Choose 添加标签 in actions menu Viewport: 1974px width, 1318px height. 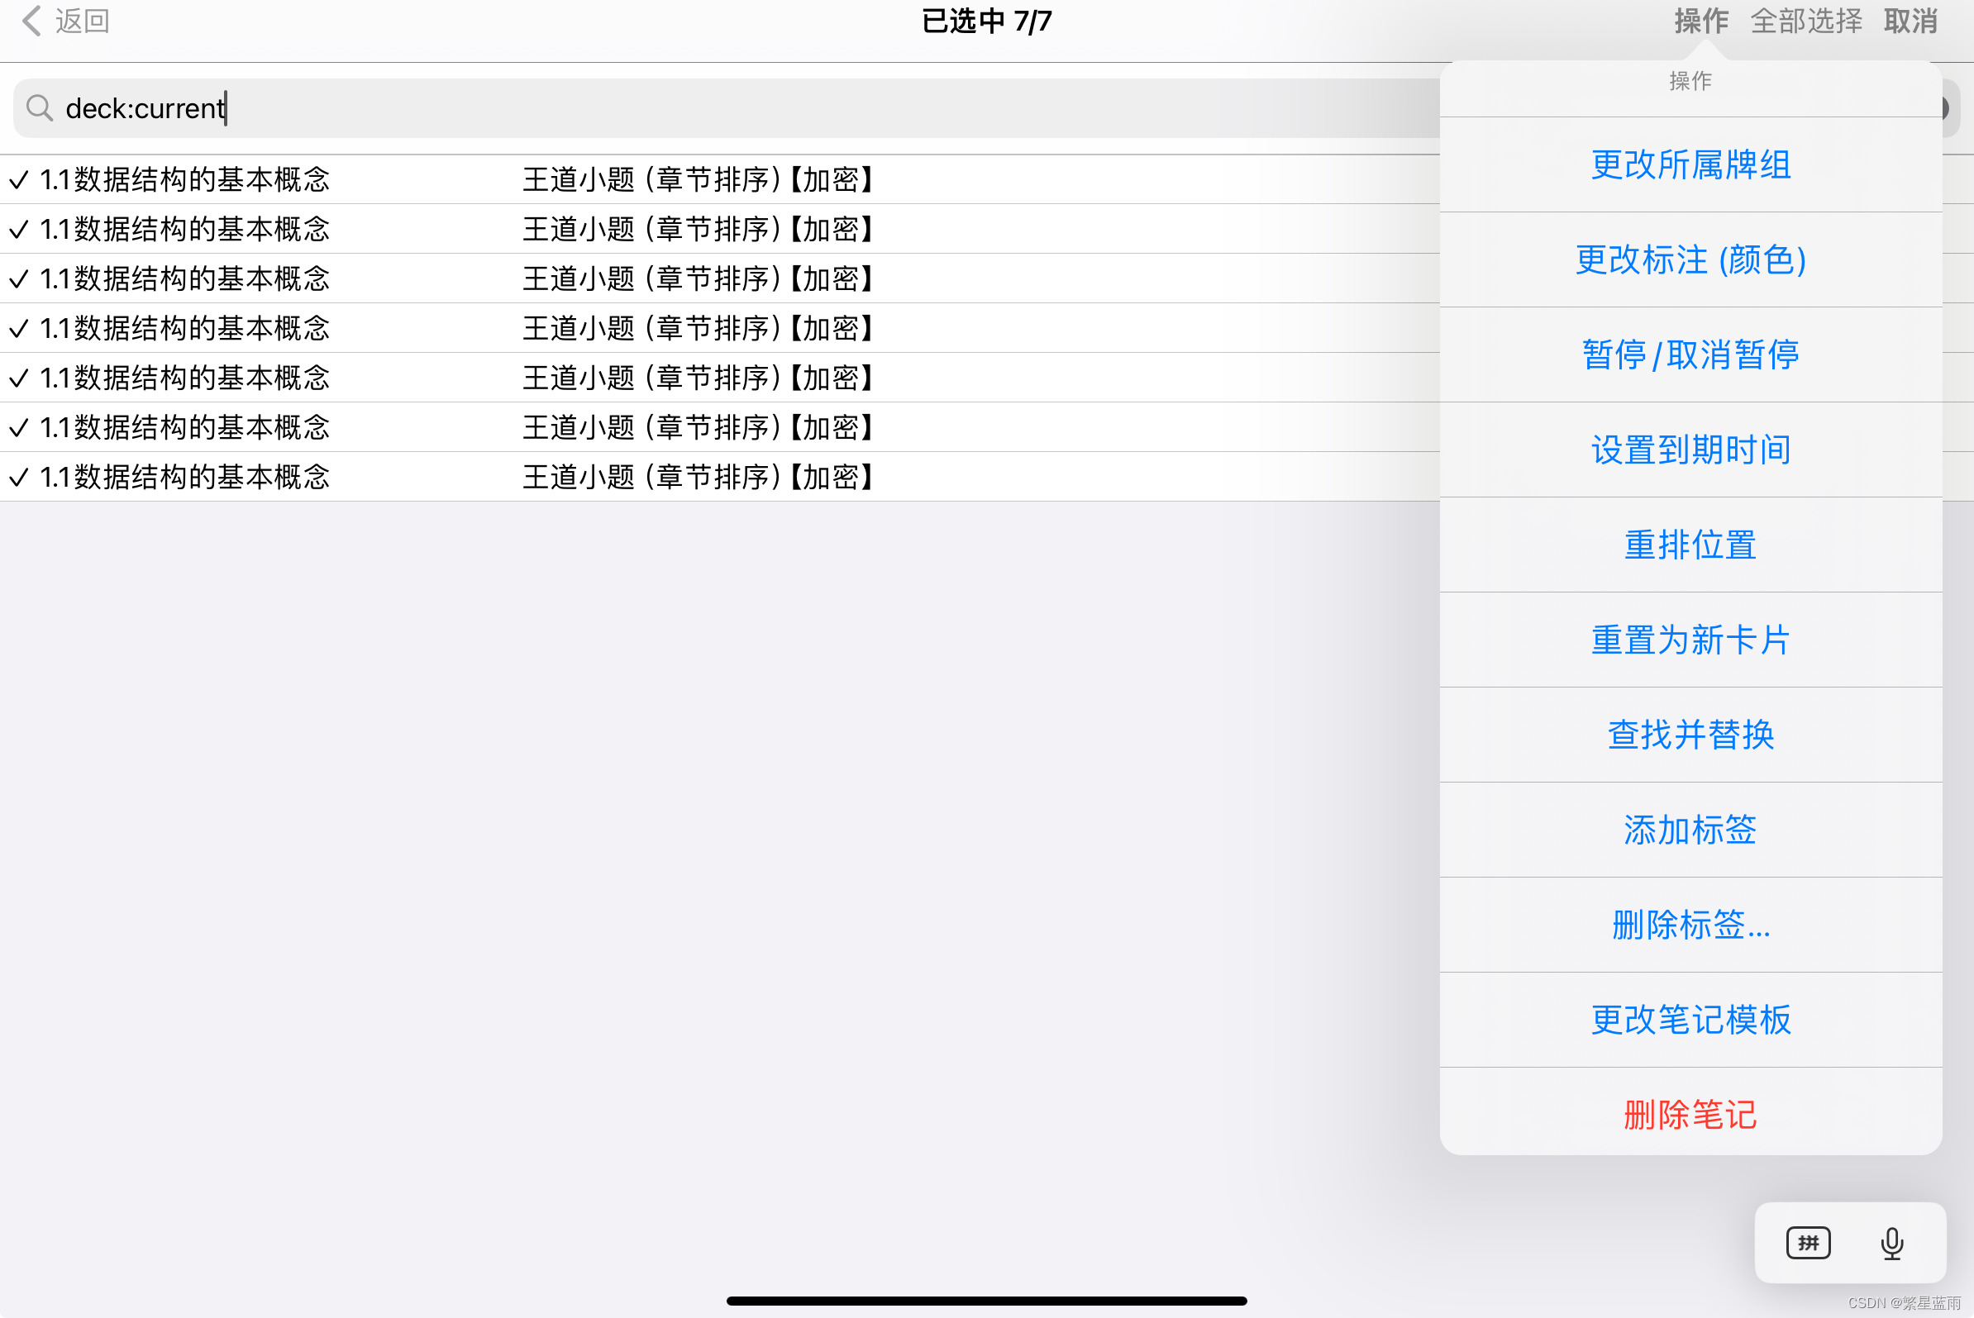(x=1690, y=830)
